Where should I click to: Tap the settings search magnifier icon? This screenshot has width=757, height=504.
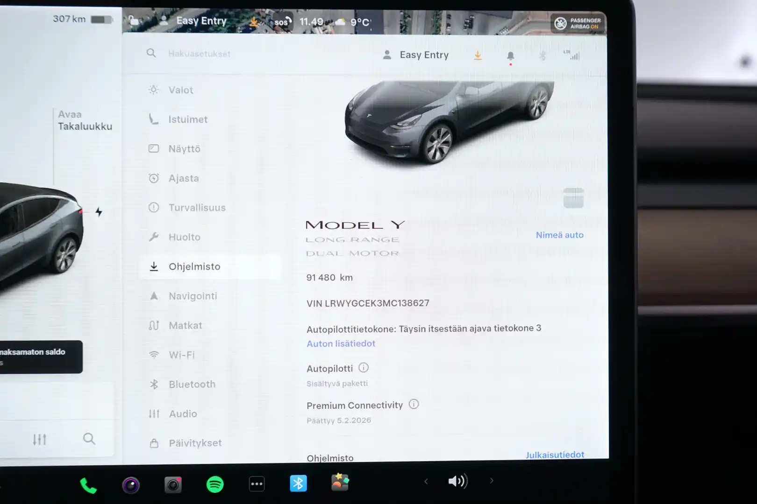[151, 53]
